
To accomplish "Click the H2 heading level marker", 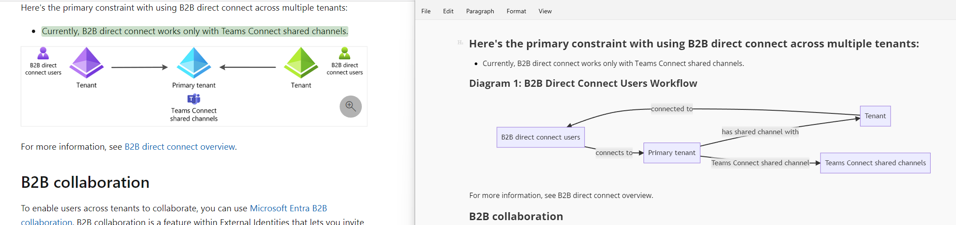I will click(x=460, y=43).
